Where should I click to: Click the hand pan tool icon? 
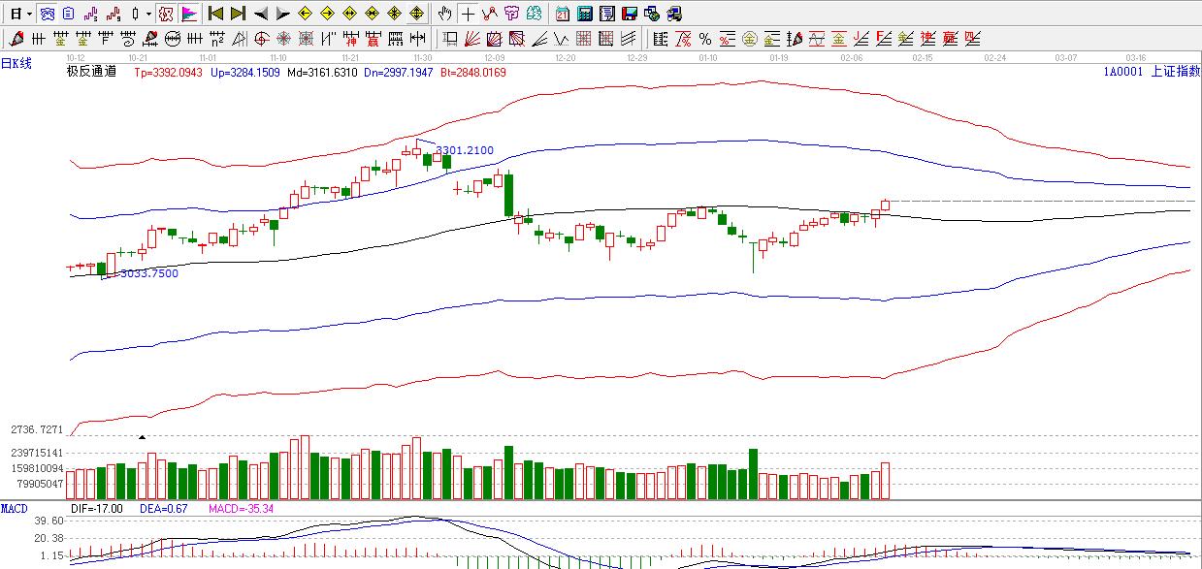[x=444, y=14]
